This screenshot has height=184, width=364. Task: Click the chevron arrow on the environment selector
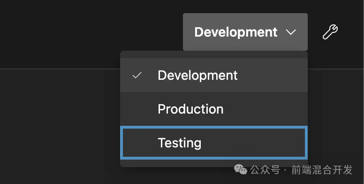point(291,32)
